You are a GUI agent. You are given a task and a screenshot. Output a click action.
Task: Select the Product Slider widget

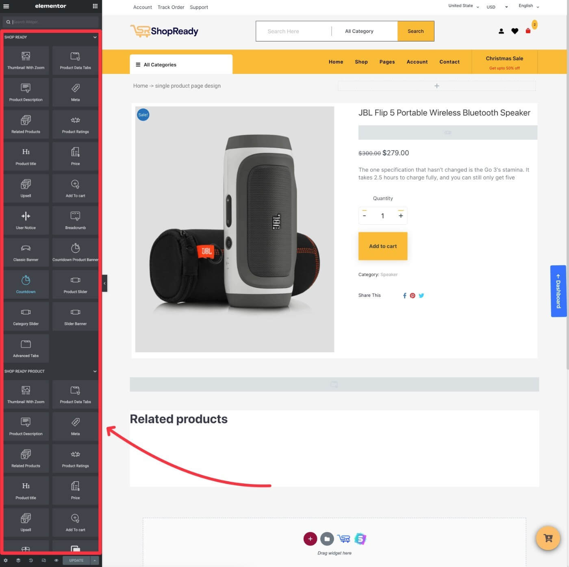coord(76,284)
